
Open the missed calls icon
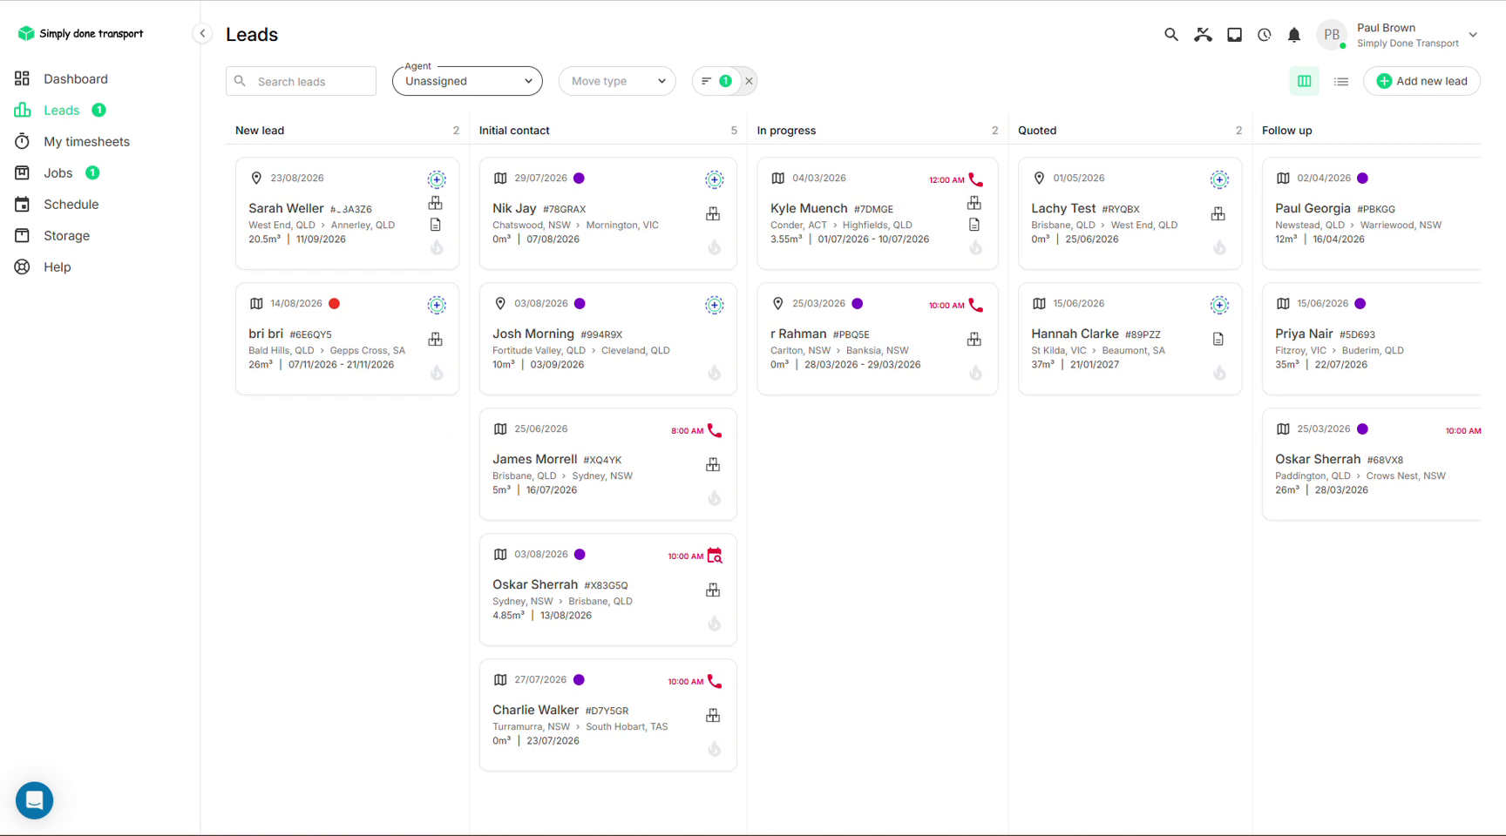1203,35
